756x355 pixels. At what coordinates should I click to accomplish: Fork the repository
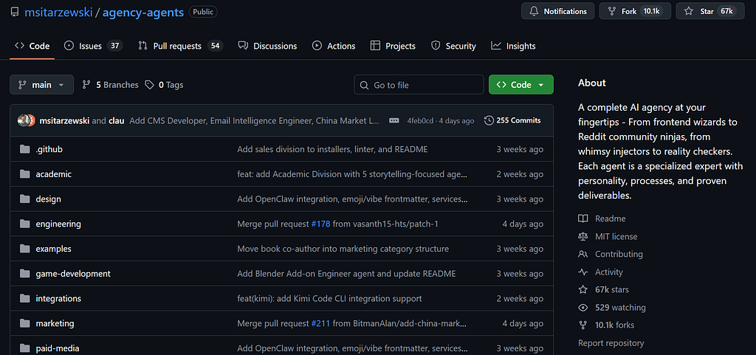(x=635, y=11)
